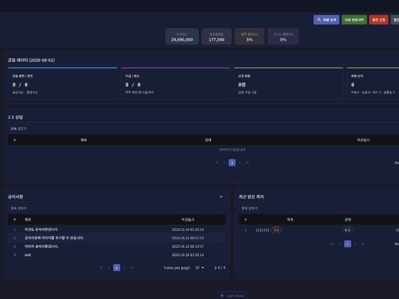This screenshot has height=299, width=399.
Task: Go to first page in 공지사항 pagination
Action: (x=102, y=268)
